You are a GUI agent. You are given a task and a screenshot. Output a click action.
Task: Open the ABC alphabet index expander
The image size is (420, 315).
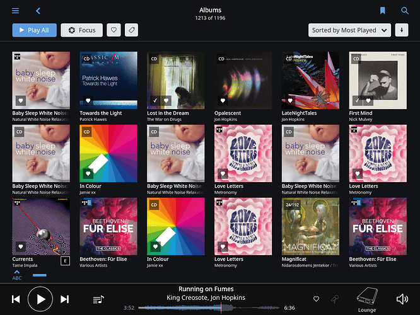[17, 275]
